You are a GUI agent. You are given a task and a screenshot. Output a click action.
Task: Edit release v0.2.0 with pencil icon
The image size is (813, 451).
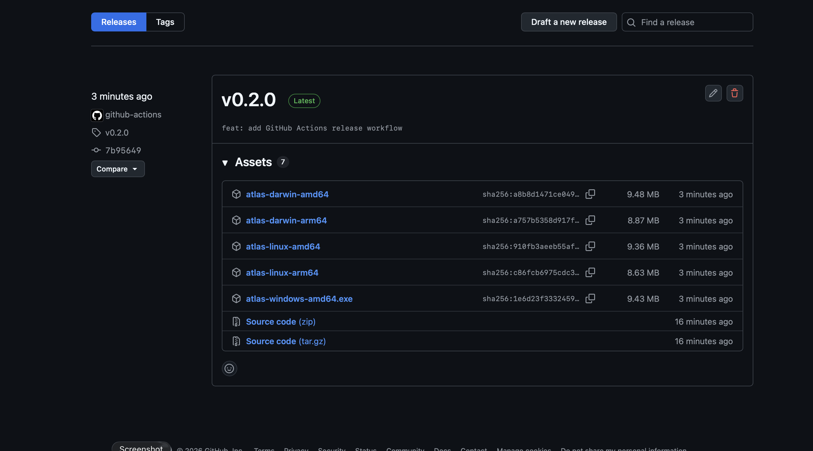point(713,93)
